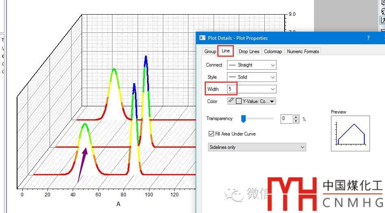The width and height of the screenshot is (385, 213).
Task: Open the Connect dropdown showing Straight
Action: (273, 65)
